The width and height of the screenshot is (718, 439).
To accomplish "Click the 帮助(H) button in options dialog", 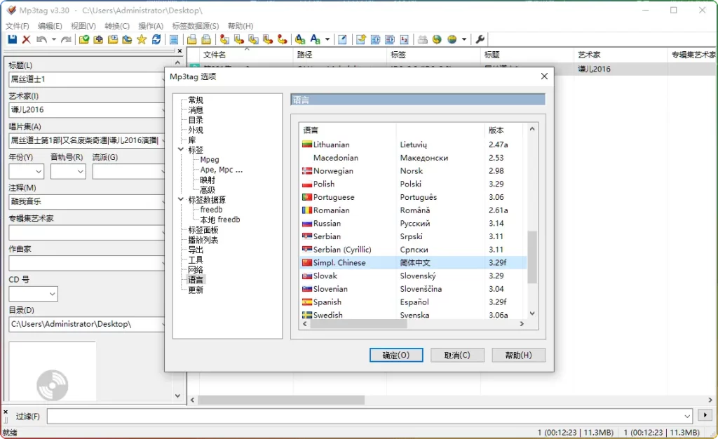I will coord(518,356).
